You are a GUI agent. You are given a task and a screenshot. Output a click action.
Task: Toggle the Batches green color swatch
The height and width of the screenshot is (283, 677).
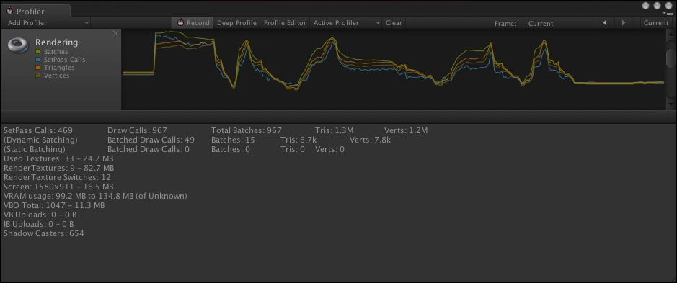tap(38, 52)
